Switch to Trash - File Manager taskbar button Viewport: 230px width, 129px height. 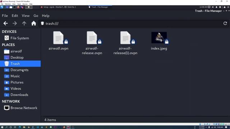[x=100, y=7]
